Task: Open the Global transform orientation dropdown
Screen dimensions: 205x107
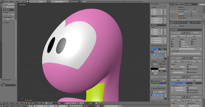Action: (60, 103)
